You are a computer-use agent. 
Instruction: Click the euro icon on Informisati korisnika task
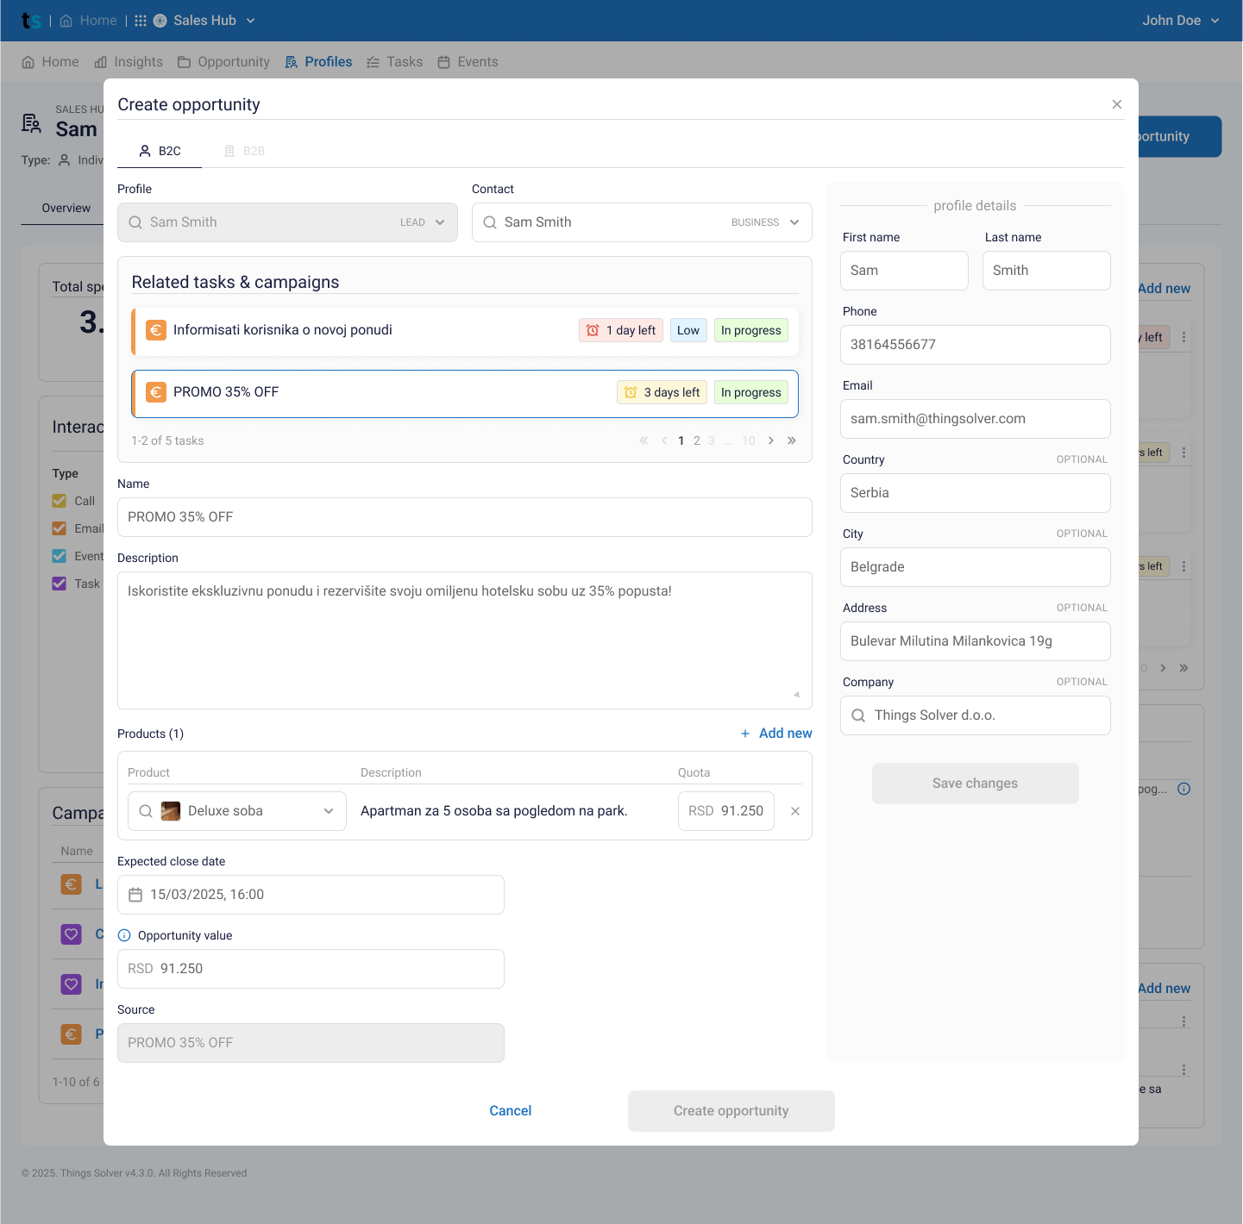(x=156, y=330)
